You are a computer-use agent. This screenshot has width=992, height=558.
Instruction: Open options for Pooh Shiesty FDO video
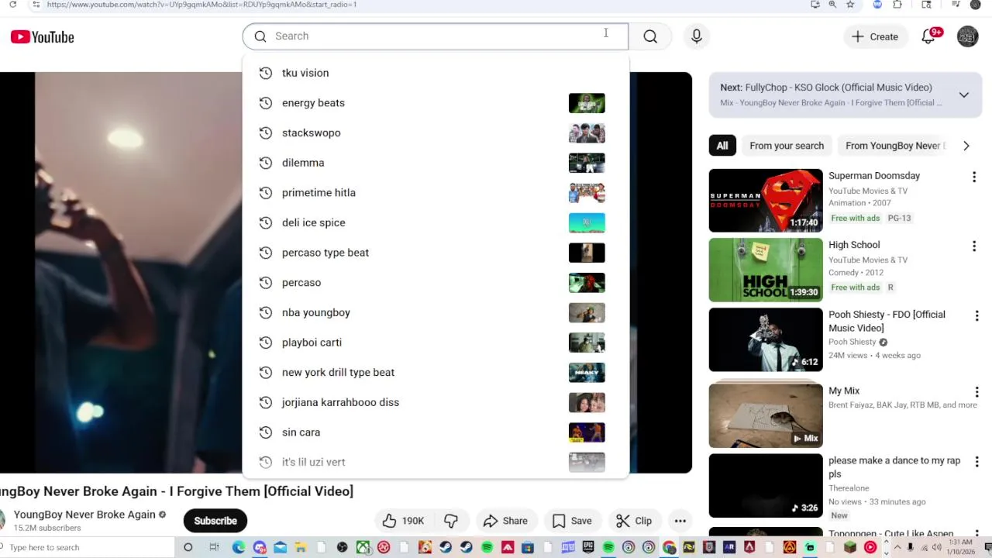click(976, 316)
